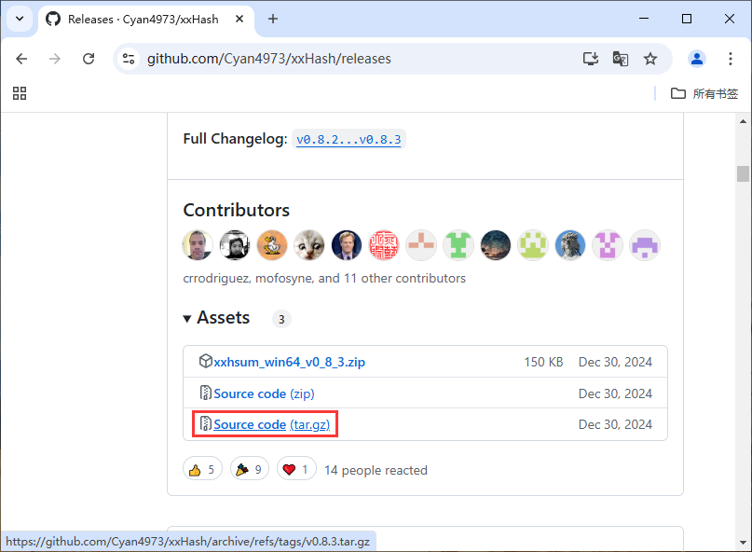Viewport: 752px width, 552px height.
Task: Open tab search dropdown arrow
Action: click(20, 19)
